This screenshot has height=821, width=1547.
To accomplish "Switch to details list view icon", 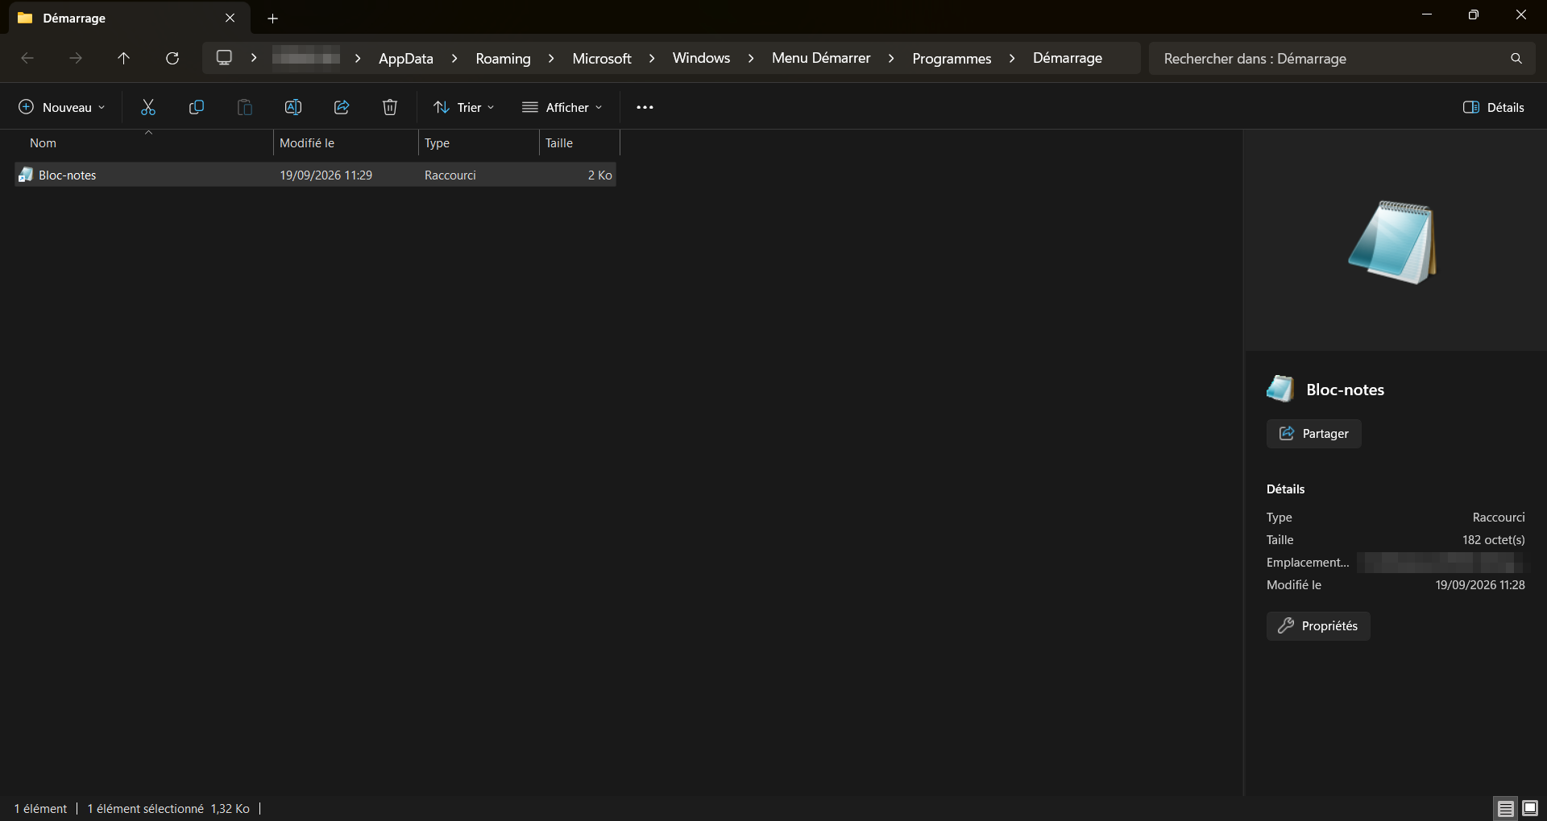I will tap(1505, 808).
